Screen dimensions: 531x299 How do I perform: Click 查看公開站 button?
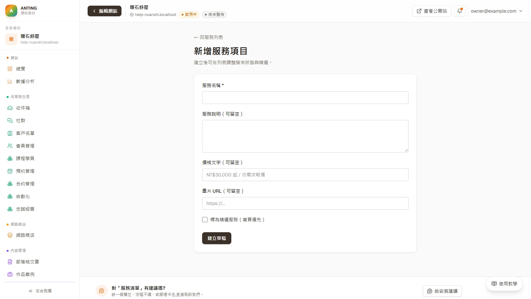(432, 11)
